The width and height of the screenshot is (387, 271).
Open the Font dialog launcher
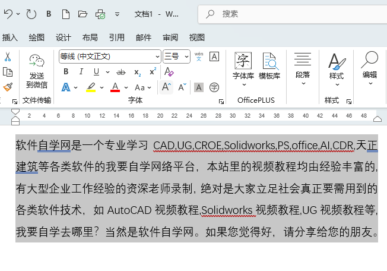coord(221,101)
